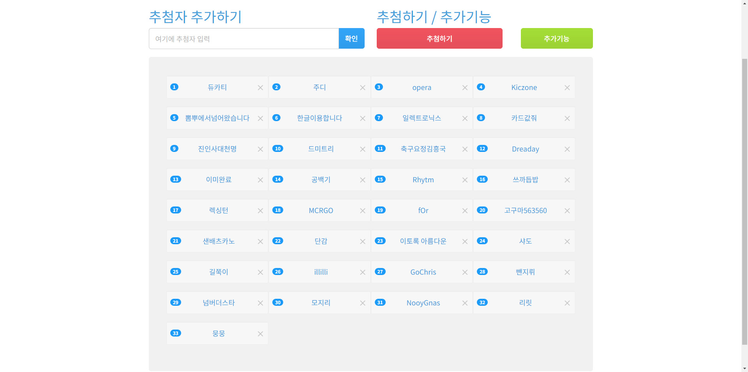Click X to remove Kiczone
748x372 pixels.
click(567, 88)
